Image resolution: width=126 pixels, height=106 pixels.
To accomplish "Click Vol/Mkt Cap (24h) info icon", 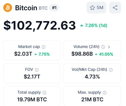I will click(x=111, y=70).
